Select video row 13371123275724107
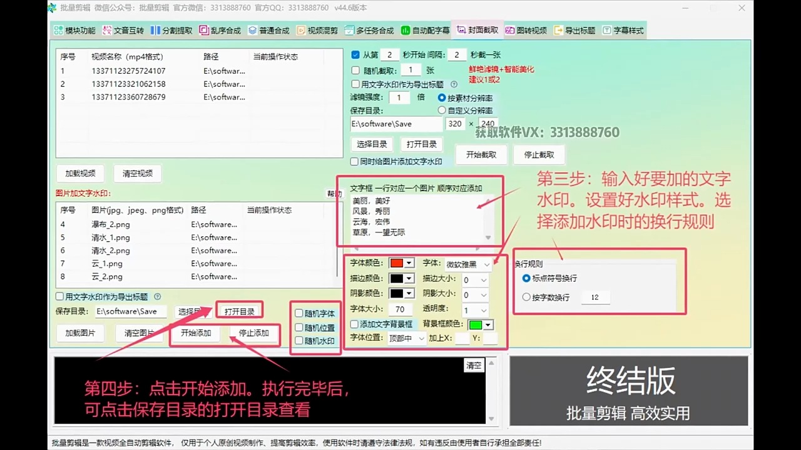 point(199,71)
